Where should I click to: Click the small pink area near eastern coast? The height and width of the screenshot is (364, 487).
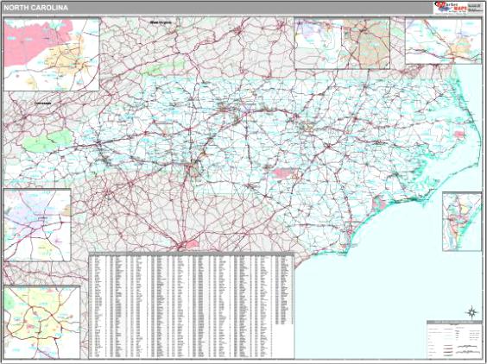459,134
